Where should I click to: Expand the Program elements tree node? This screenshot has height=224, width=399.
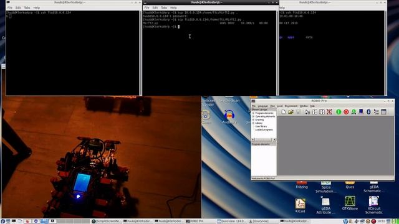253,113
